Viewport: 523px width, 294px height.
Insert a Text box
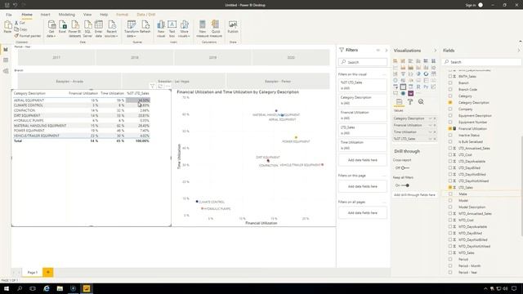(172, 29)
